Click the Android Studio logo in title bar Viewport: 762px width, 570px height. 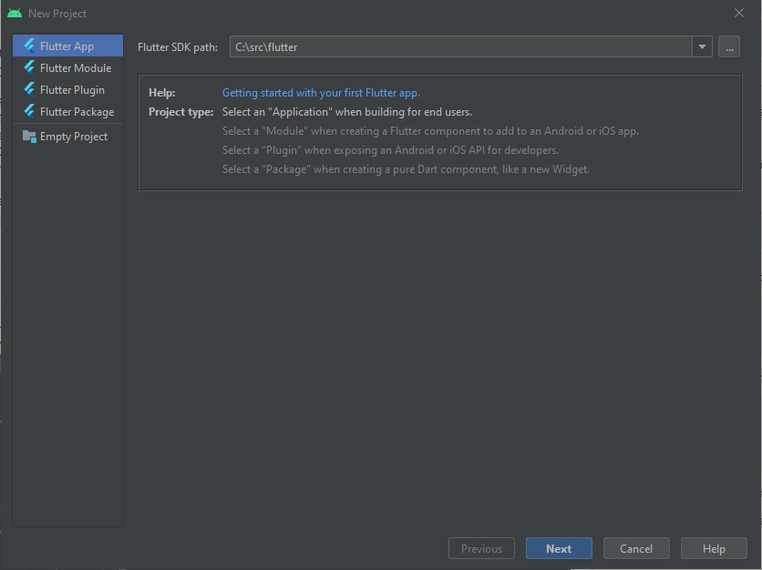(15, 13)
